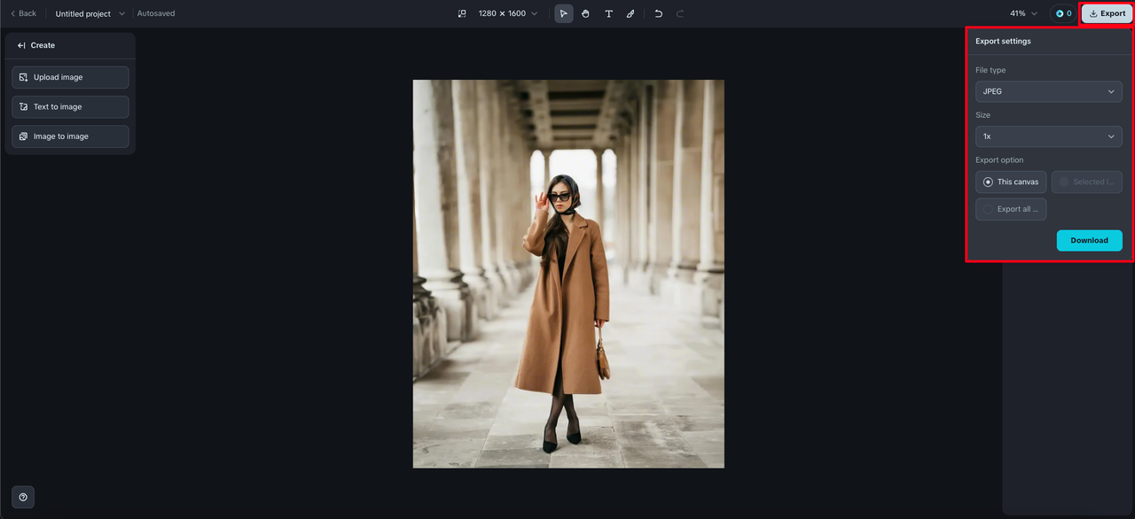Click the Export settings heading
This screenshot has width=1135, height=519.
tap(1003, 41)
